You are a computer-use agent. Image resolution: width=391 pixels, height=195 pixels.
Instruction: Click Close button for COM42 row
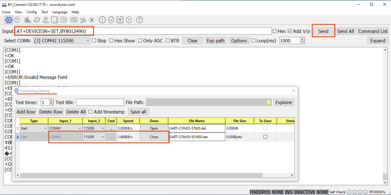[154, 137]
